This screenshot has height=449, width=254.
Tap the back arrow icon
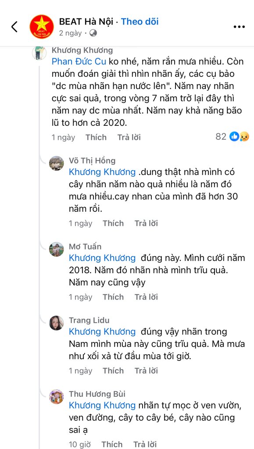click(x=14, y=27)
